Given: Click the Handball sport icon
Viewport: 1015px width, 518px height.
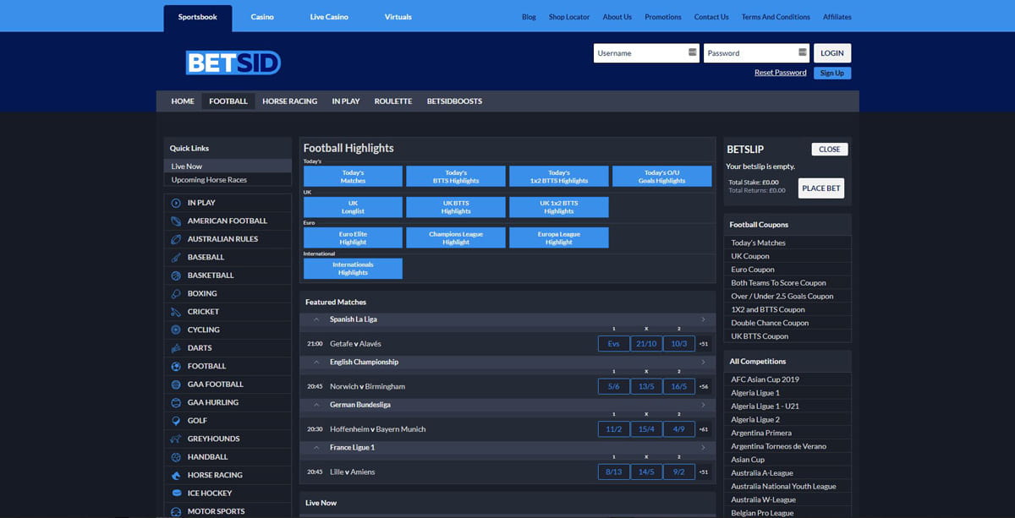Looking at the screenshot, I should (x=176, y=457).
